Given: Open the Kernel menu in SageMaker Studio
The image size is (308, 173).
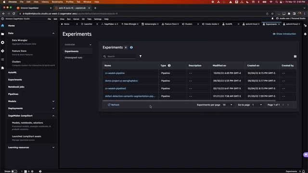Looking at the screenshot, I should click(x=76, y=19).
